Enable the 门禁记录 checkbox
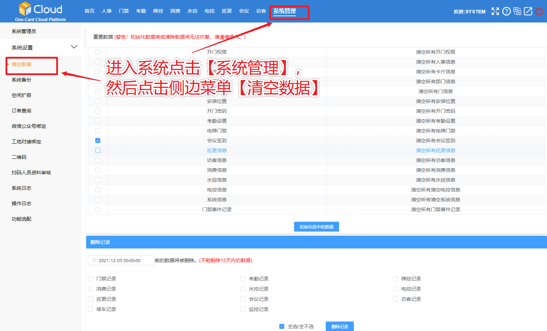The height and width of the screenshot is (331, 547). click(90, 279)
